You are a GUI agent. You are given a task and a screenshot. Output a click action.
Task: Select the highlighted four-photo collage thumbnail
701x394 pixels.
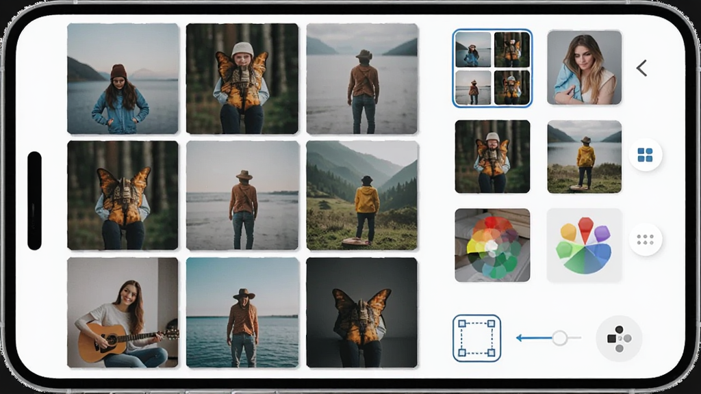[x=492, y=68]
